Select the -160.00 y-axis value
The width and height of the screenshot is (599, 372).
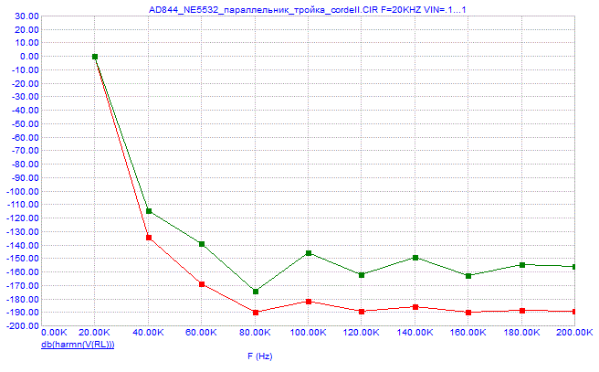point(23,272)
